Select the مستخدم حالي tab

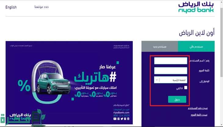pyautogui.click(x=196, y=46)
